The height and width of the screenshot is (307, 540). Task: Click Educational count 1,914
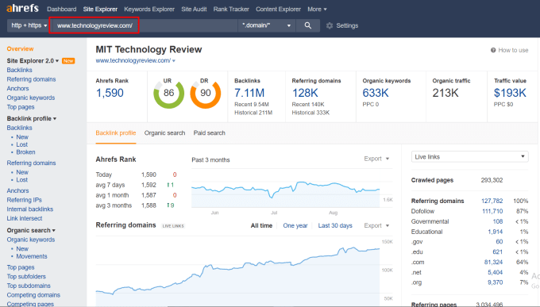pyautogui.click(x=496, y=232)
